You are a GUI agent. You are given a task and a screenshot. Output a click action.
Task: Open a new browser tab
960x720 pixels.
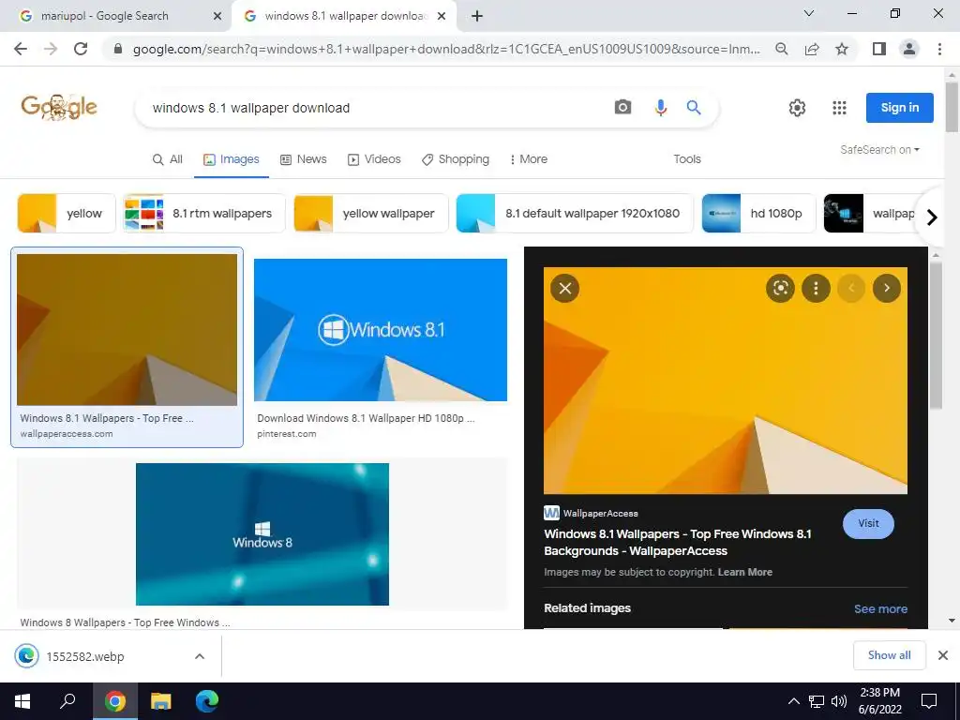point(477,17)
